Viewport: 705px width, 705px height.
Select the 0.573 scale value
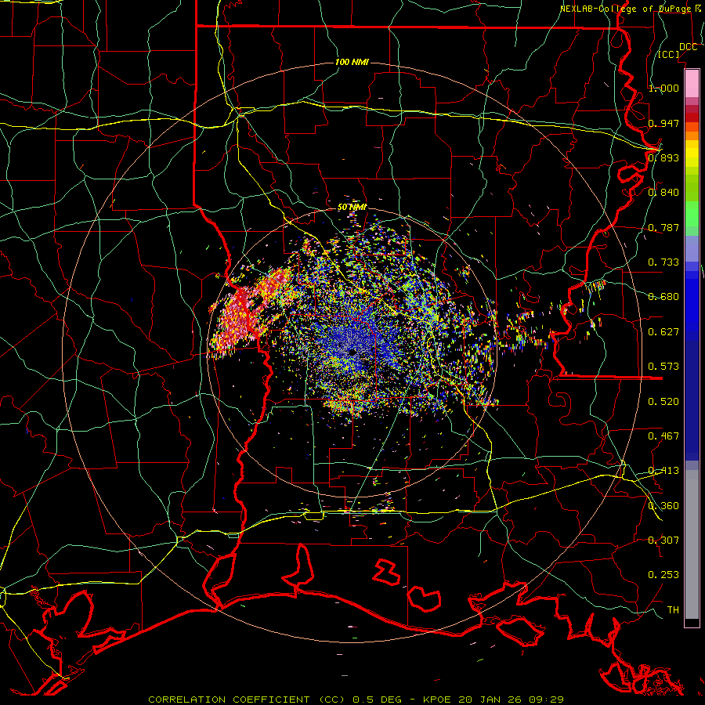[x=663, y=367]
